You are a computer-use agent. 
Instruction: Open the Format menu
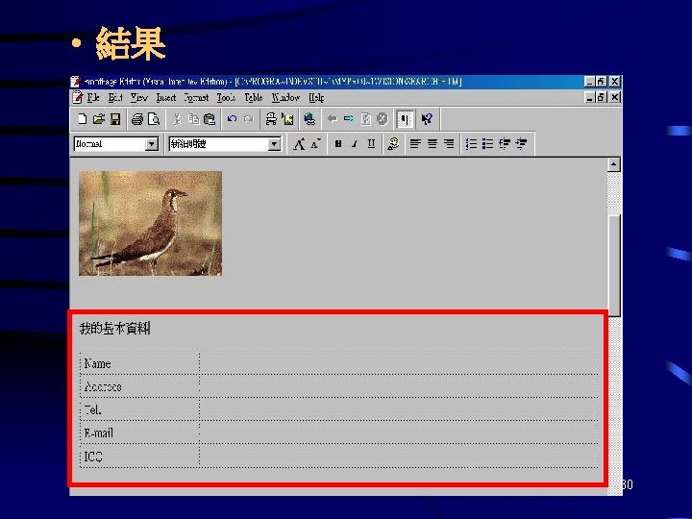tap(196, 97)
